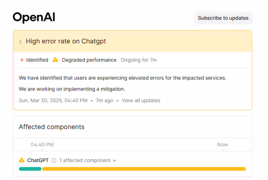Click the Ongoing for 7m label

pyautogui.click(x=139, y=60)
